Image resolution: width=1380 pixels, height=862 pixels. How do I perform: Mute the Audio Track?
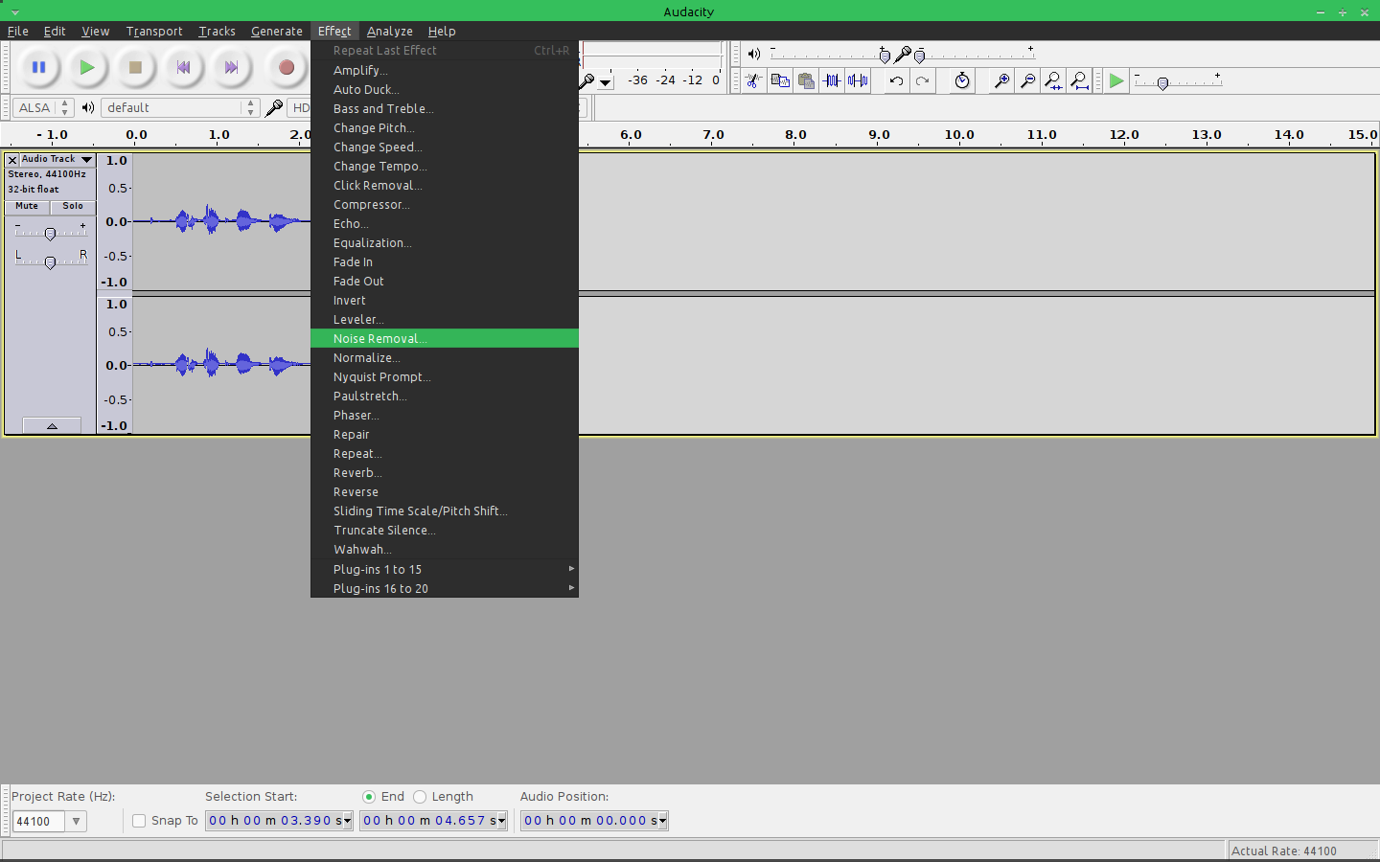(27, 206)
